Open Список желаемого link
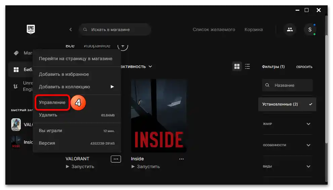Viewport: 333px width, 190px height. pyautogui.click(x=214, y=29)
